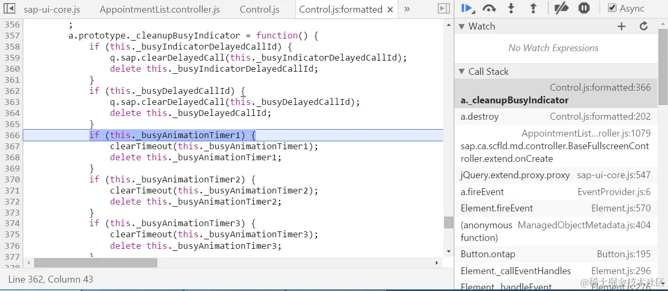Screen dimensions: 668x291
Task: Step over next function call
Action: click(489, 8)
